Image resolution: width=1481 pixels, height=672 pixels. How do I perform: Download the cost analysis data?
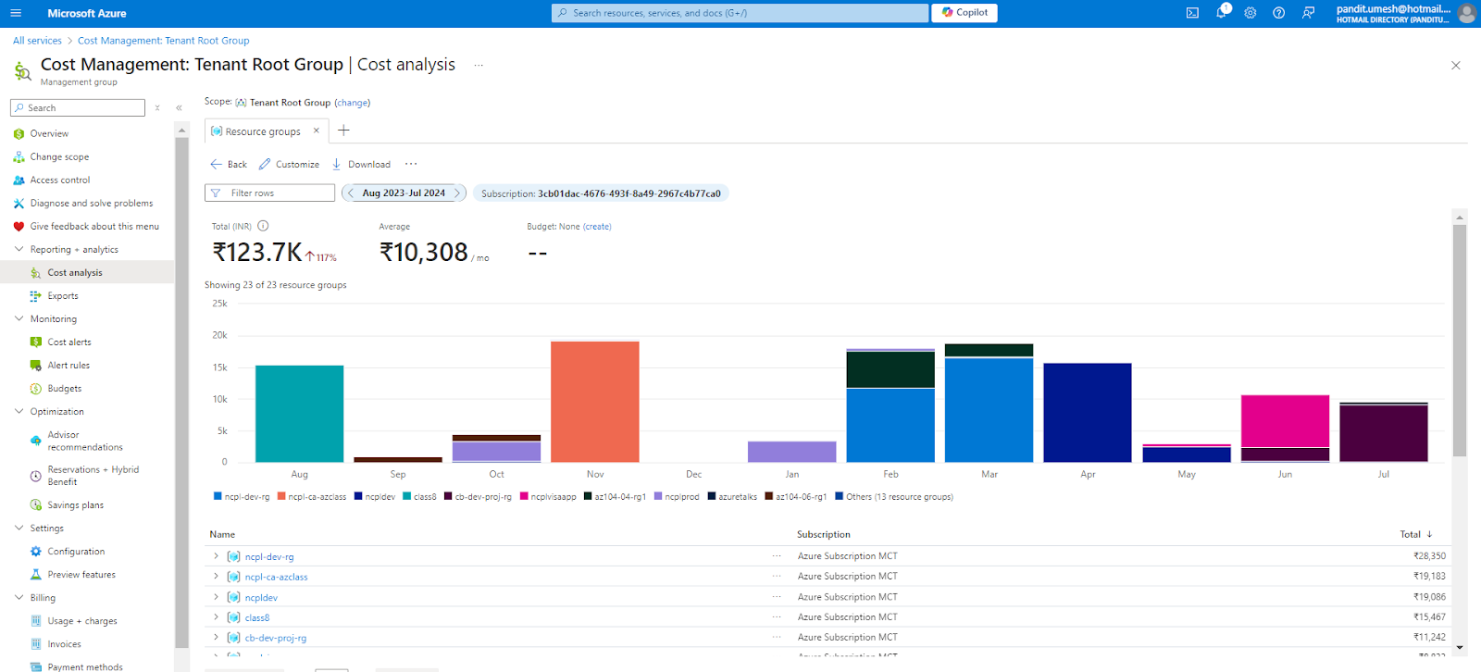coord(361,165)
